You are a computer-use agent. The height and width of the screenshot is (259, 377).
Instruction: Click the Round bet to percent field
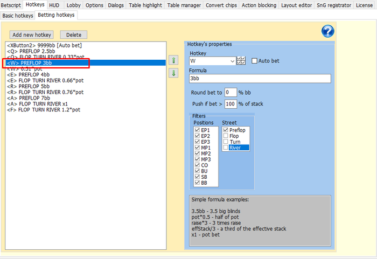click(231, 93)
